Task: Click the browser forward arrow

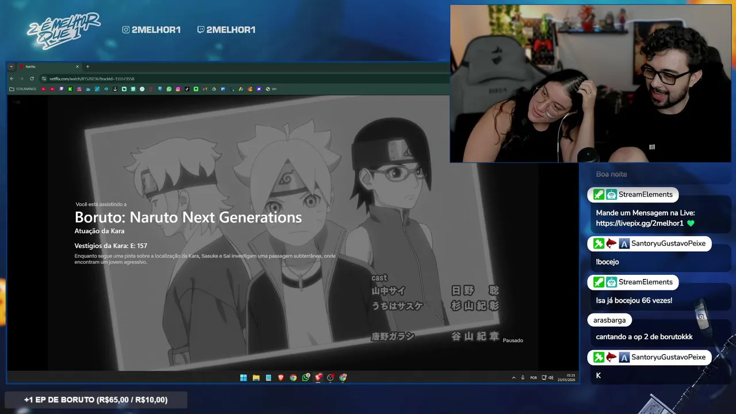Action: (x=21, y=78)
